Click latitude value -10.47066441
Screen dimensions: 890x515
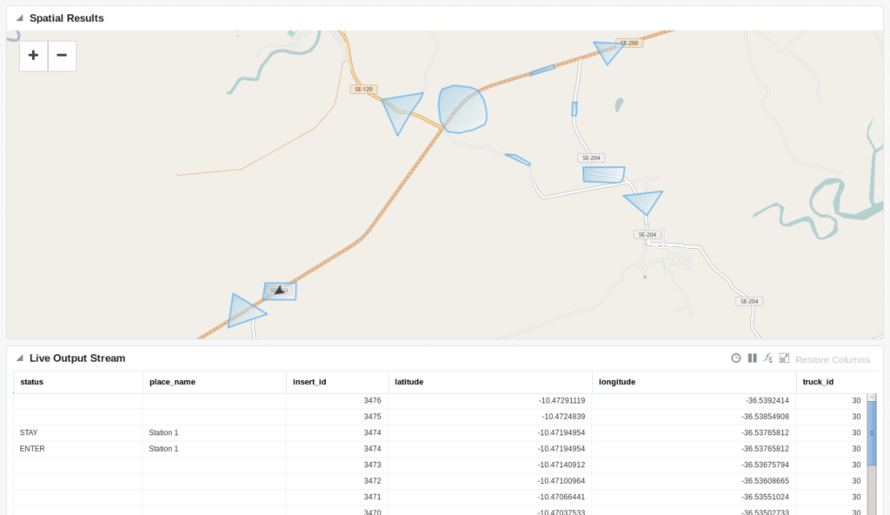(x=561, y=497)
